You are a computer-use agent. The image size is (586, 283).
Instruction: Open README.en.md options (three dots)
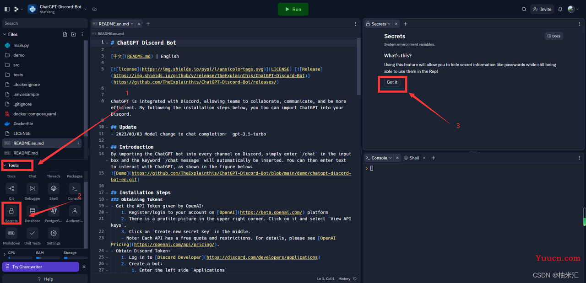(78, 143)
